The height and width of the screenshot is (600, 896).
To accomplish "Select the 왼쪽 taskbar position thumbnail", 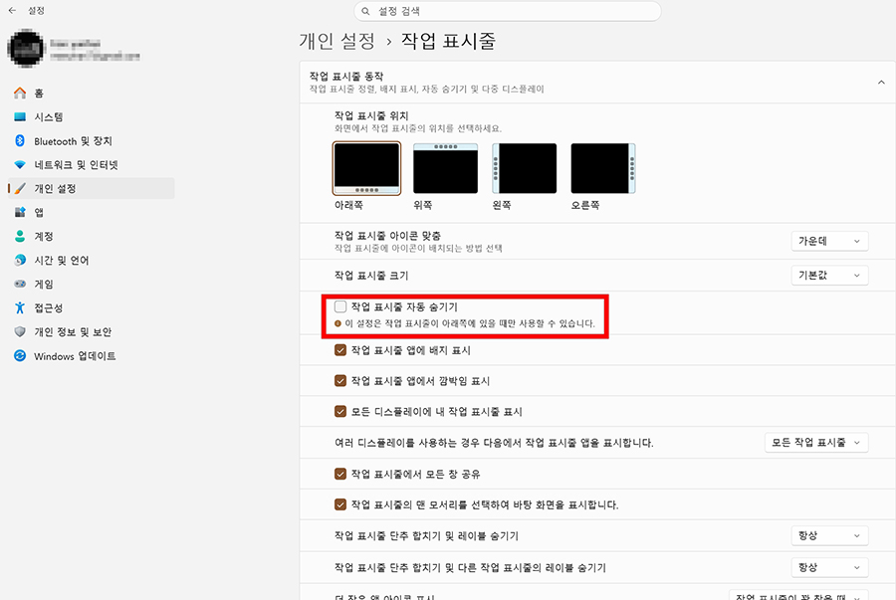I will pos(524,168).
